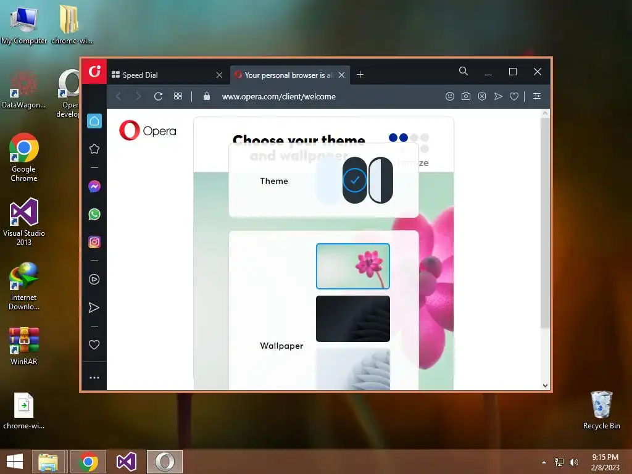Show hidden system tray icons
This screenshot has height=474, width=632.
(x=544, y=462)
